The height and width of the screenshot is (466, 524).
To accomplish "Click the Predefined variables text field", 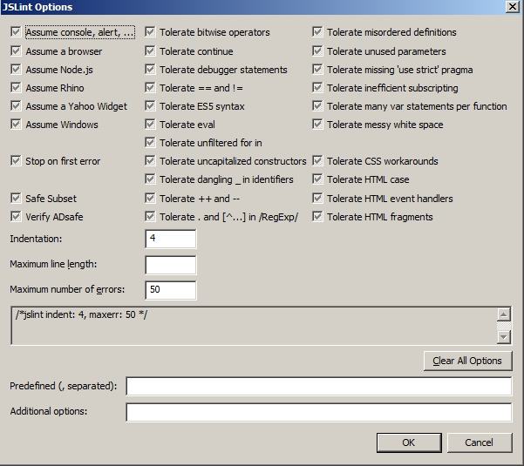I will point(319,386).
